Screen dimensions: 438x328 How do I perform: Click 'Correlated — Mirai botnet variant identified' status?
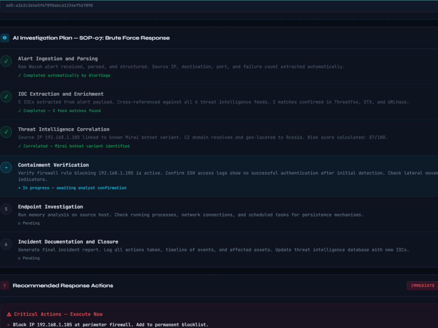pyautogui.click(x=74, y=146)
